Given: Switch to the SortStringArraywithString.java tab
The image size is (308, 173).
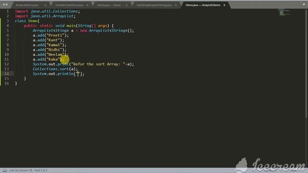Looking at the screenshot, I should pyautogui.click(x=154, y=5).
